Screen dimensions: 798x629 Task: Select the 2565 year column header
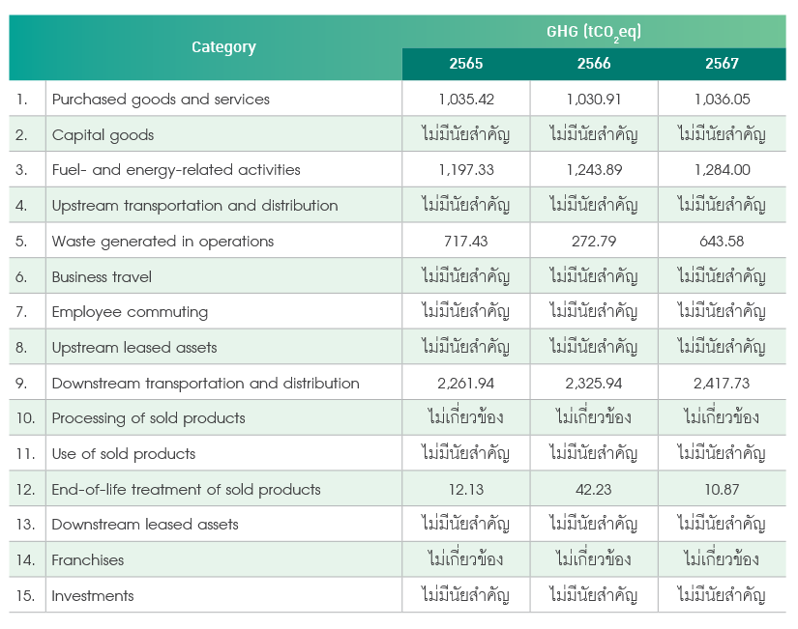pos(466,64)
